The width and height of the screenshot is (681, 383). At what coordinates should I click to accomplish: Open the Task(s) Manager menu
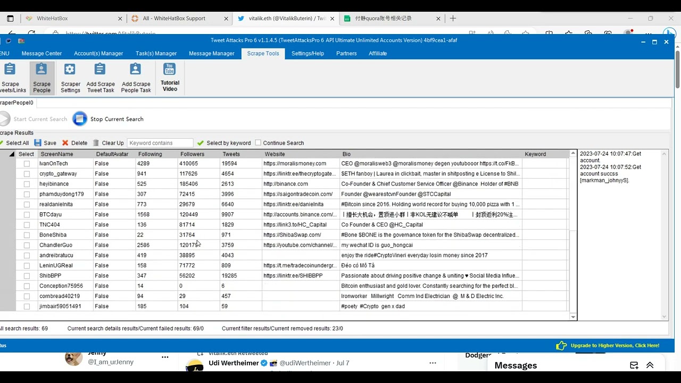click(x=156, y=53)
